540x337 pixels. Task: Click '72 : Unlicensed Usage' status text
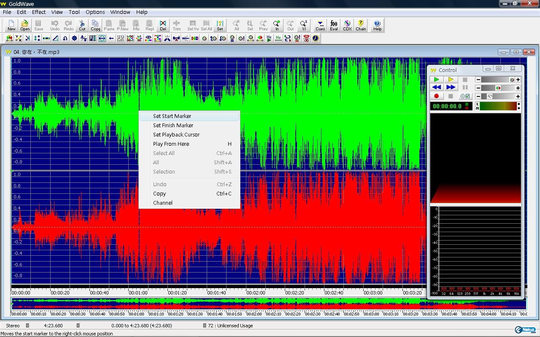click(x=230, y=325)
